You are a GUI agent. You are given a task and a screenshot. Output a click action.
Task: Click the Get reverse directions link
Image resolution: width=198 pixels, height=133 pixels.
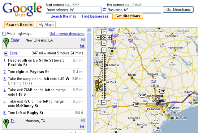67,34
